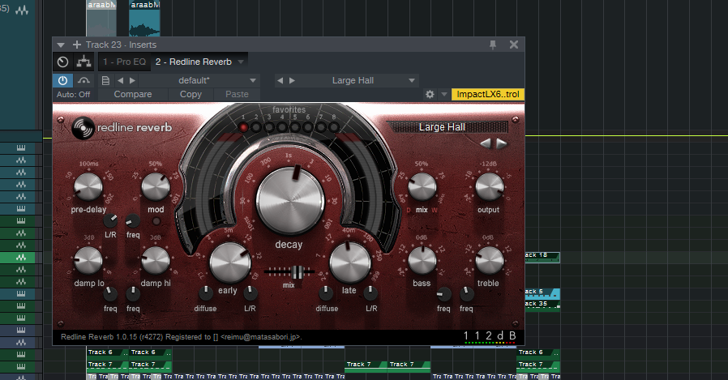Go to next preset left of default*
The image size is (728, 380).
(x=132, y=80)
